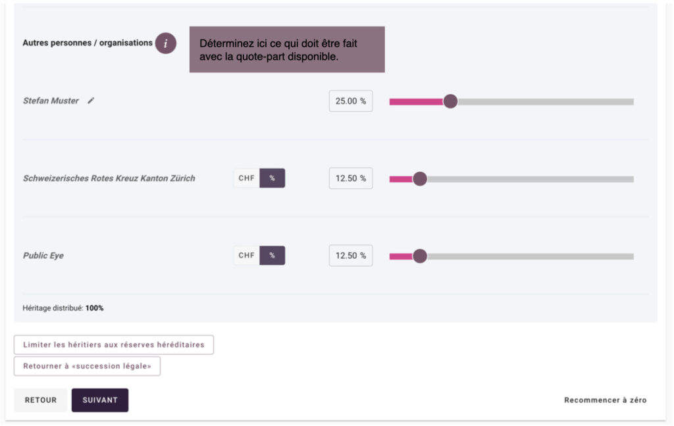The height and width of the screenshot is (426, 674).
Task: Click the Public Eye organisation label
Action: pos(43,255)
